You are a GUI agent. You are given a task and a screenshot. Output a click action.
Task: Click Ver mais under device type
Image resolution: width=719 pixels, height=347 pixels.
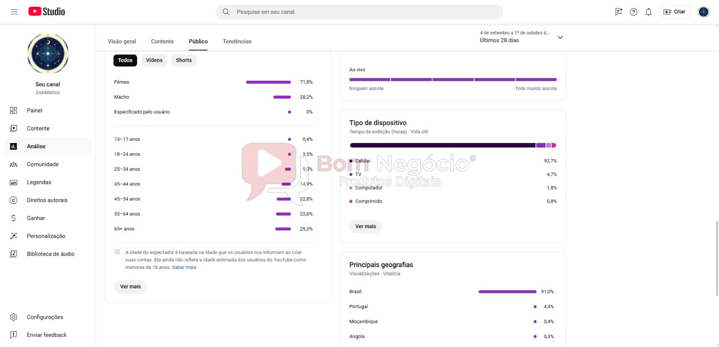click(365, 227)
